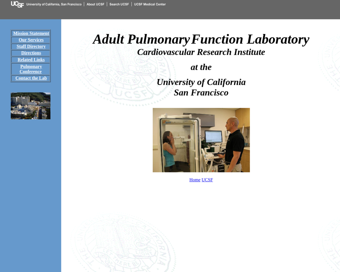340x272 pixels.
Task: Open Related Links page
Action: click(x=31, y=60)
